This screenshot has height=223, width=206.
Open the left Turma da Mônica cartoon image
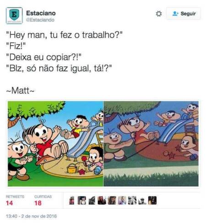pos(55,144)
